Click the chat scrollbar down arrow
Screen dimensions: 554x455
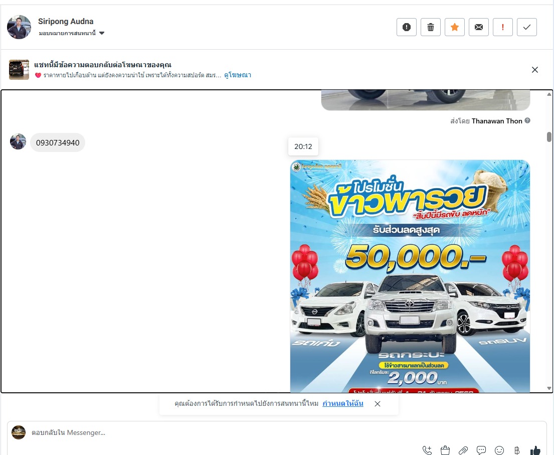[x=549, y=388]
